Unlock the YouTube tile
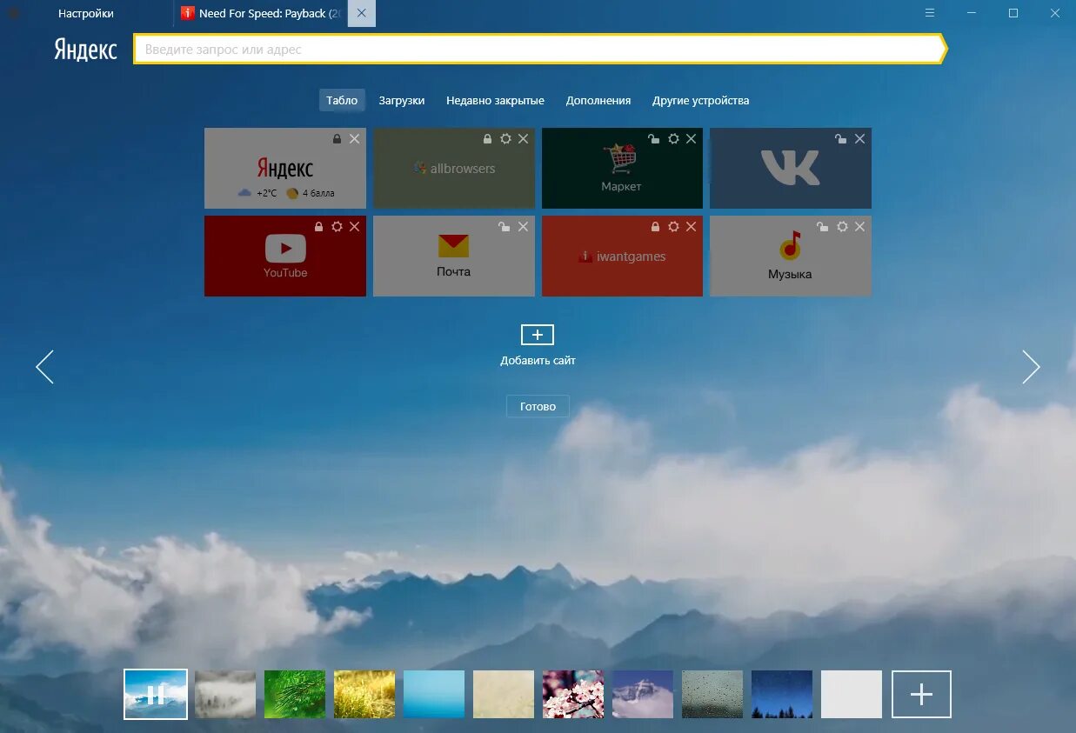The height and width of the screenshot is (733, 1076). pyautogui.click(x=320, y=226)
